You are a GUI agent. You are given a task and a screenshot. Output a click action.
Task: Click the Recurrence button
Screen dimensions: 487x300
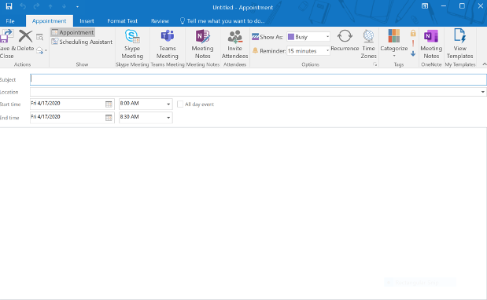(345, 40)
